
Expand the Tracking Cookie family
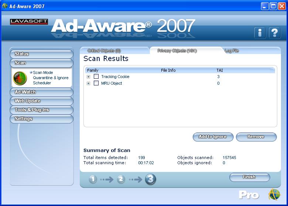point(89,77)
